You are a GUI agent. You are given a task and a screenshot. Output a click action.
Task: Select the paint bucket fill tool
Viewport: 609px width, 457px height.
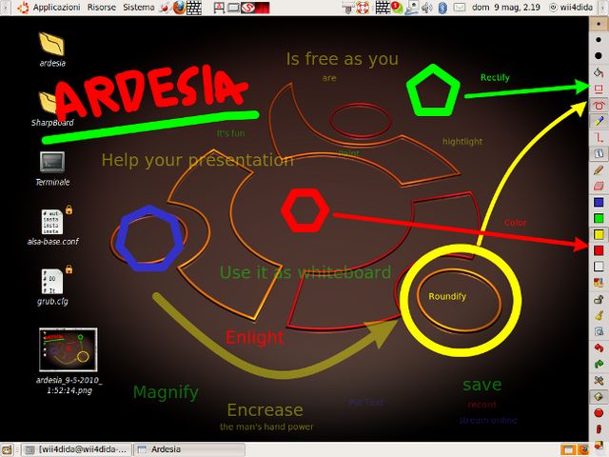(x=599, y=72)
